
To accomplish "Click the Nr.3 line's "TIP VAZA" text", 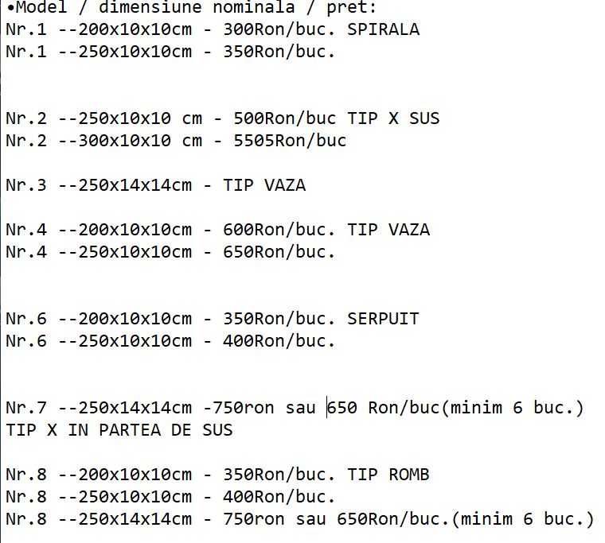I will pyautogui.click(x=264, y=186).
